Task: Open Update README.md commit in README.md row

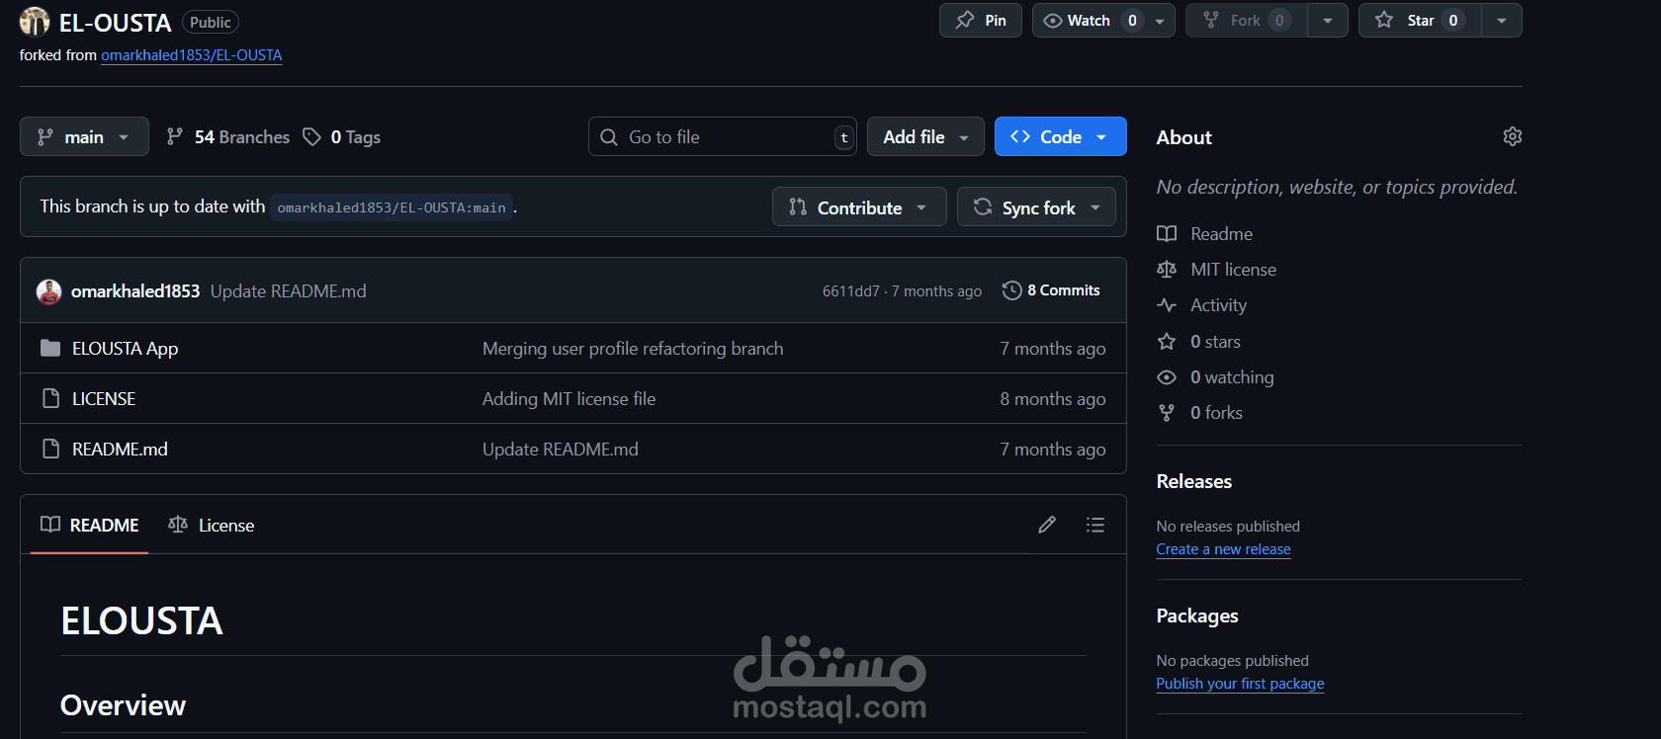Action: [561, 449]
